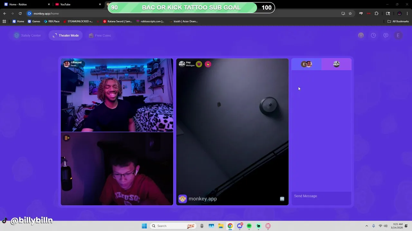Click the taskbar Search box
412x231 pixels.
click(173, 226)
